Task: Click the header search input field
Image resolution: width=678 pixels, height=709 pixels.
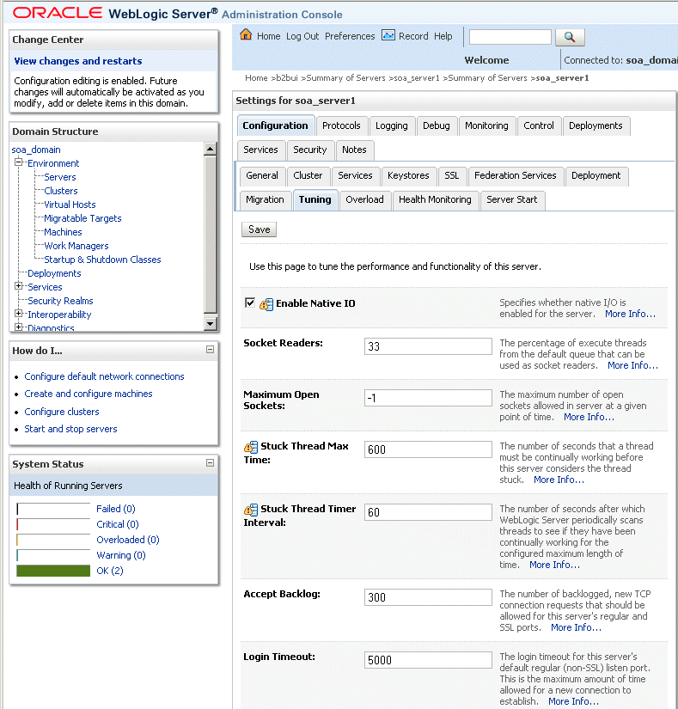Action: [510, 37]
